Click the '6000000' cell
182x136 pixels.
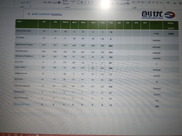tap(156, 47)
